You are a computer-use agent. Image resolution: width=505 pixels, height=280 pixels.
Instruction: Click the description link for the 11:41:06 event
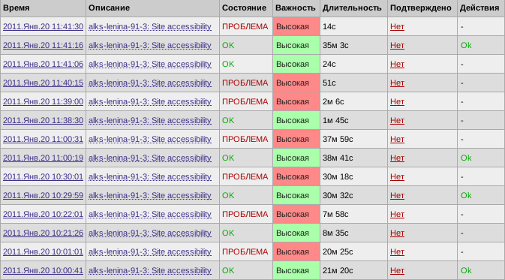tap(150, 64)
